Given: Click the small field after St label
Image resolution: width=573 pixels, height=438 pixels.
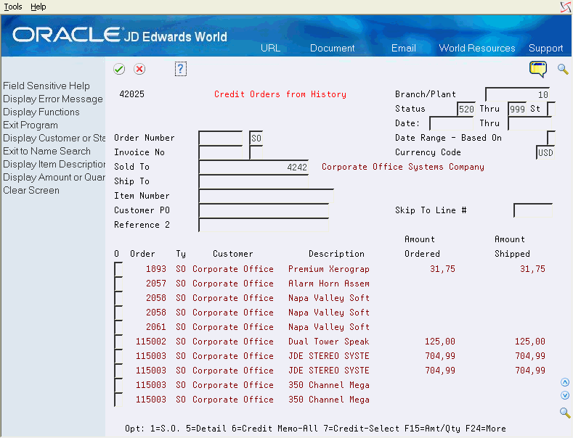Looking at the screenshot, I should 551,109.
